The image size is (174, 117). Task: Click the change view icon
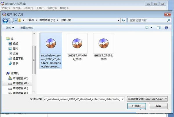click(x=147, y=28)
